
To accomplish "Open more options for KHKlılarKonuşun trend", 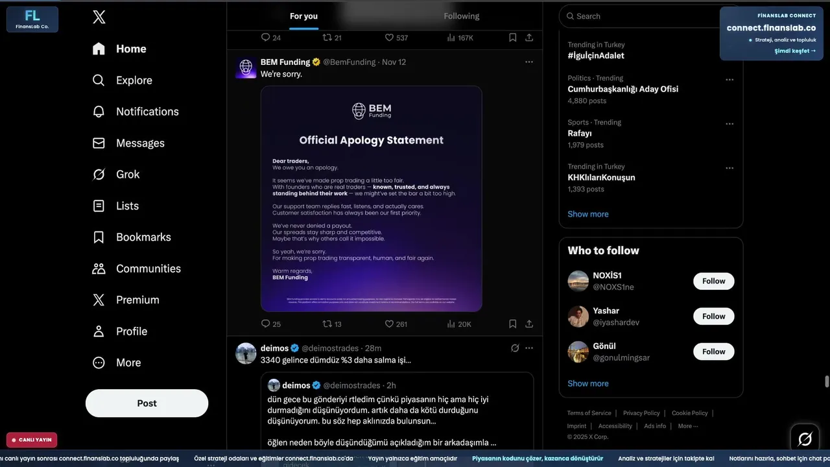I will click(x=729, y=168).
